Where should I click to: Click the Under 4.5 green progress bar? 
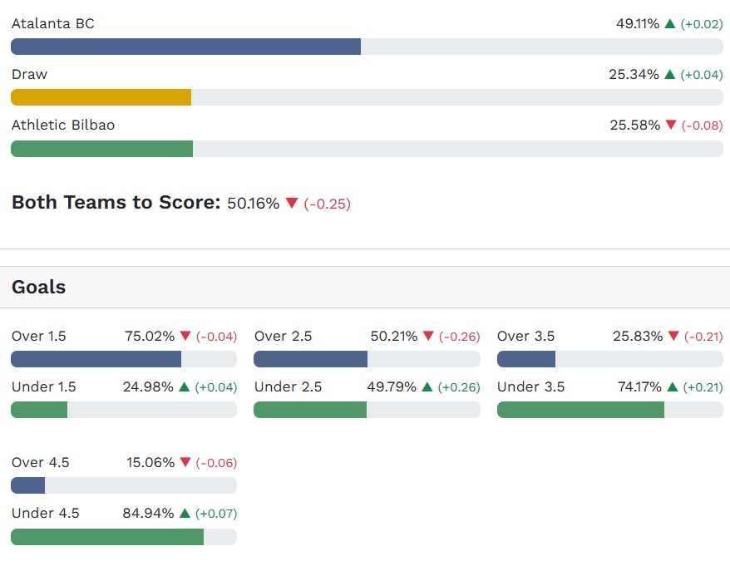click(107, 537)
